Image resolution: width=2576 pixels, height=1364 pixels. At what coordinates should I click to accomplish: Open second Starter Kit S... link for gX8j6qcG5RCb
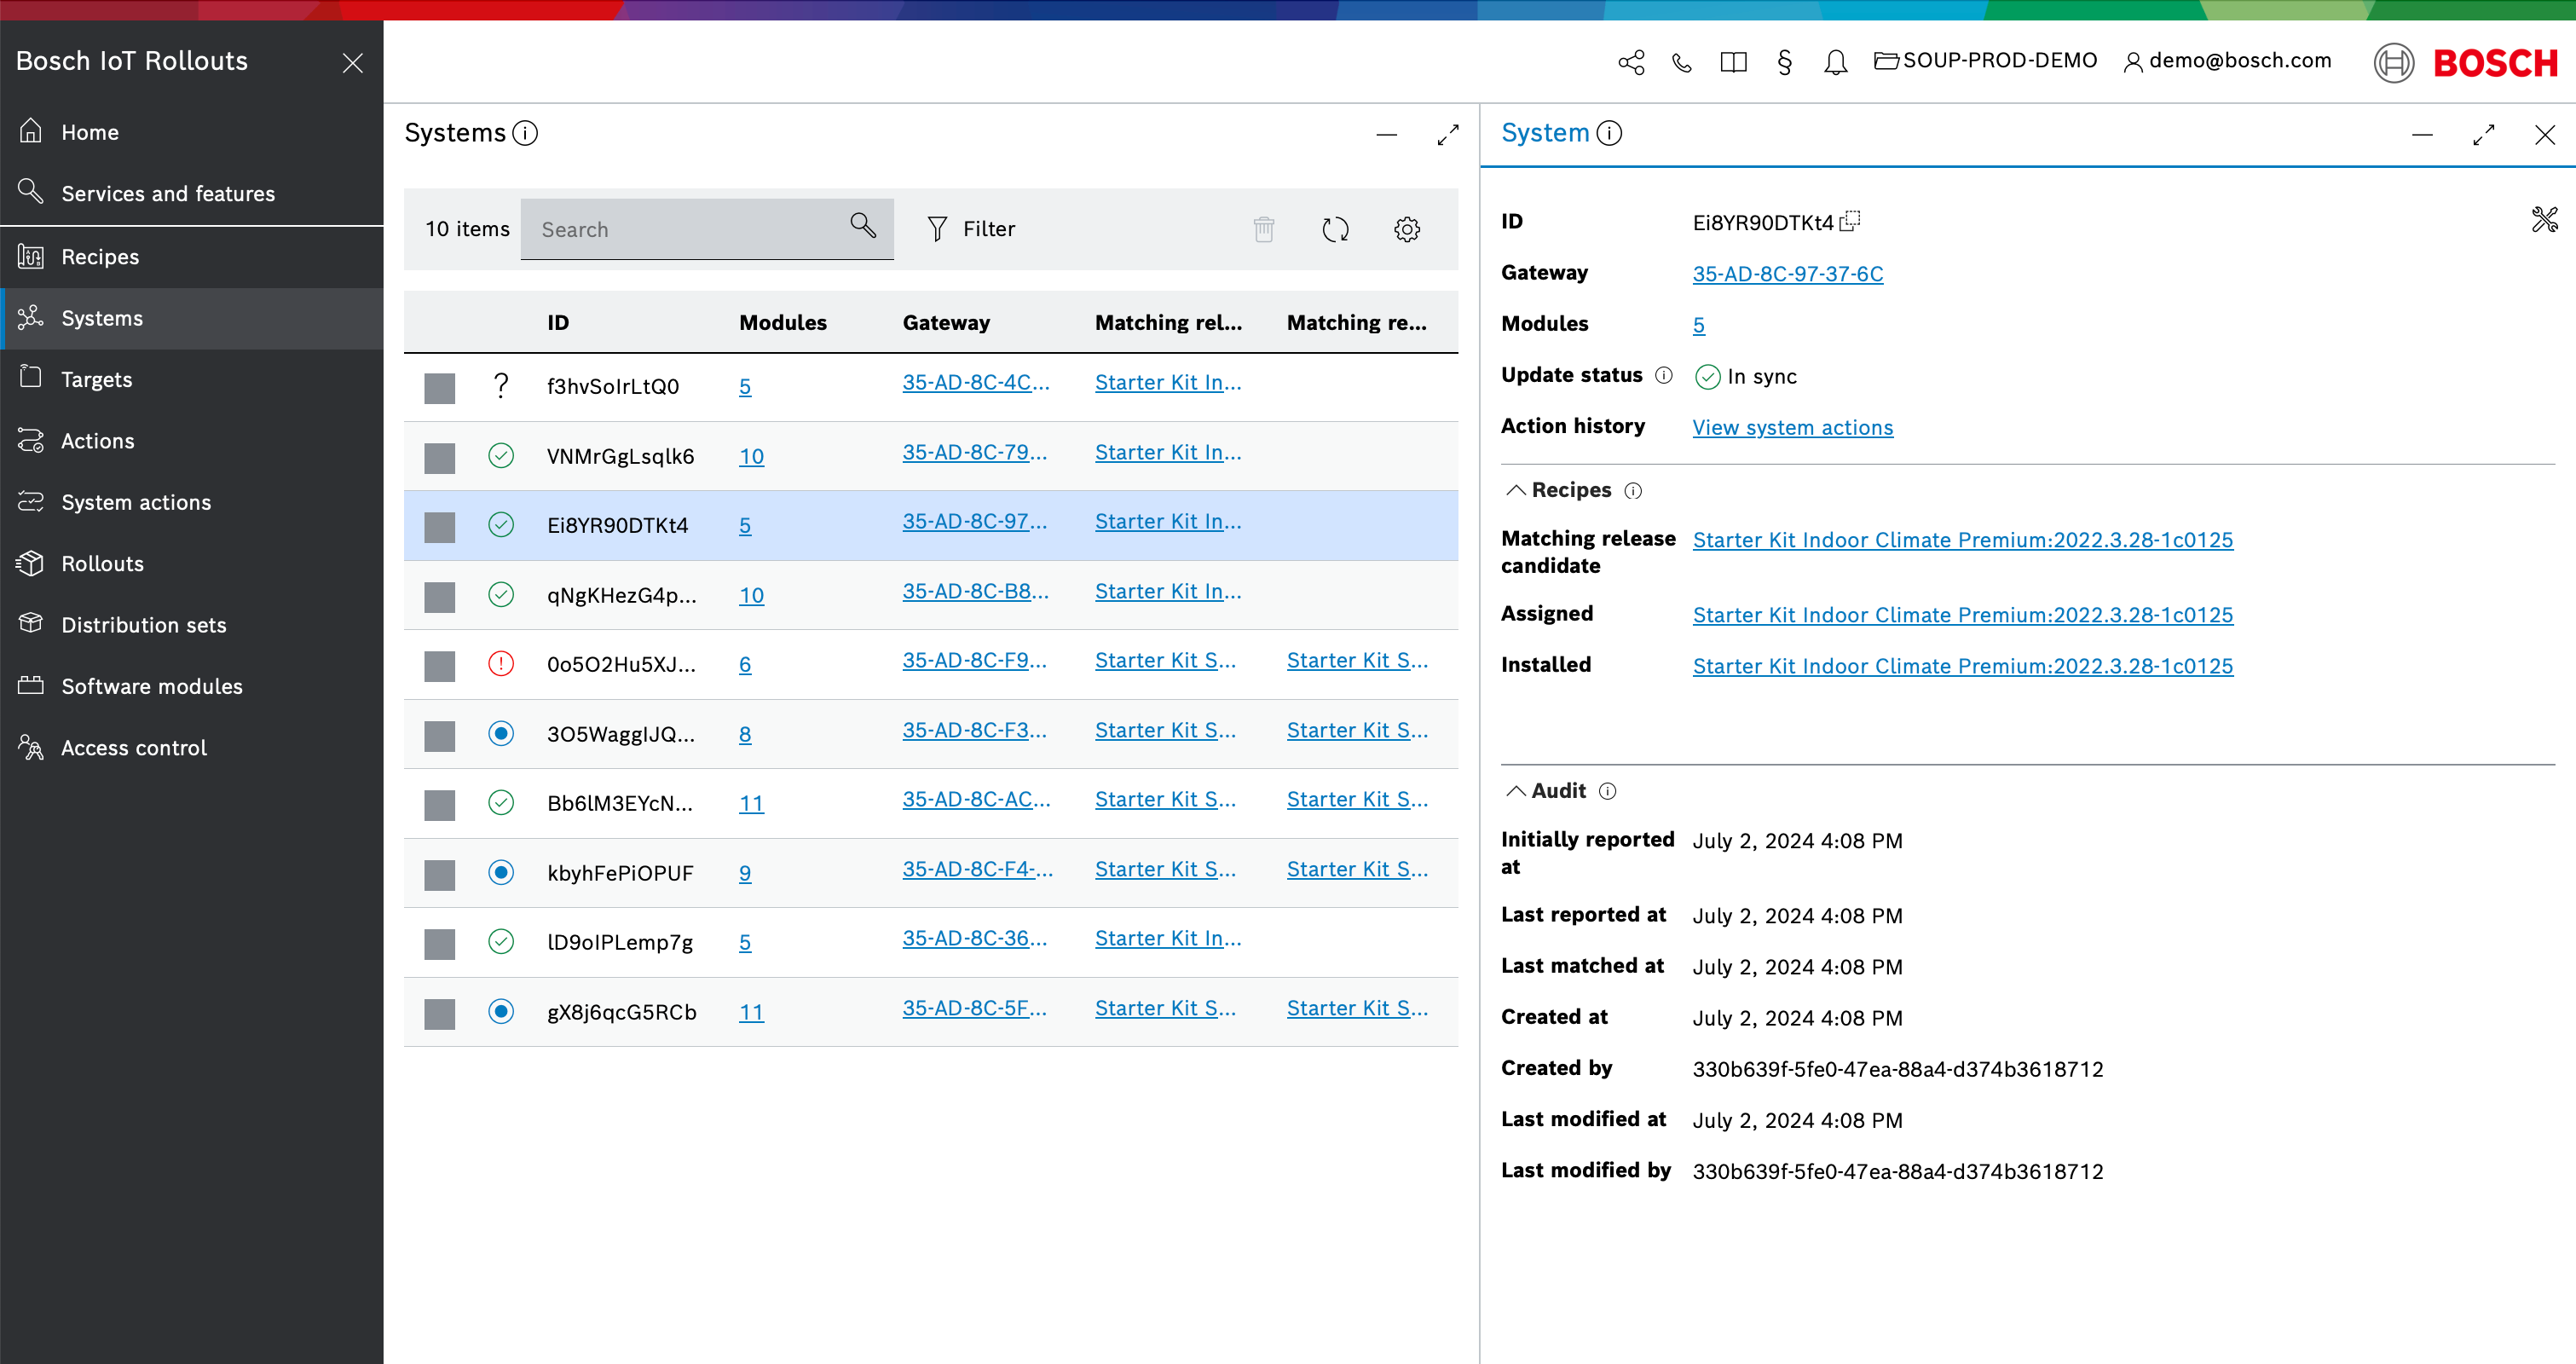tap(1357, 1008)
